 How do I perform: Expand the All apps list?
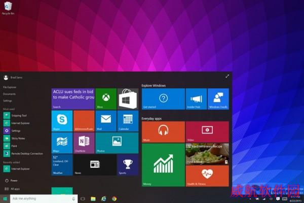(x=12, y=189)
